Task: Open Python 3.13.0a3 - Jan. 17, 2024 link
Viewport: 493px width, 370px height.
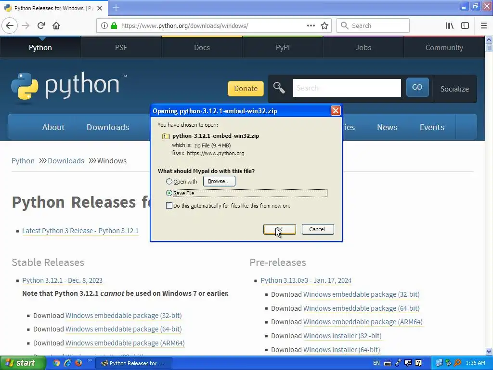Action: 306,280
